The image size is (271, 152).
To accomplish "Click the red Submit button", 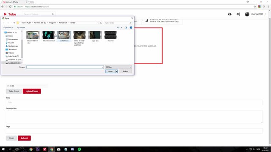I will [24, 138].
